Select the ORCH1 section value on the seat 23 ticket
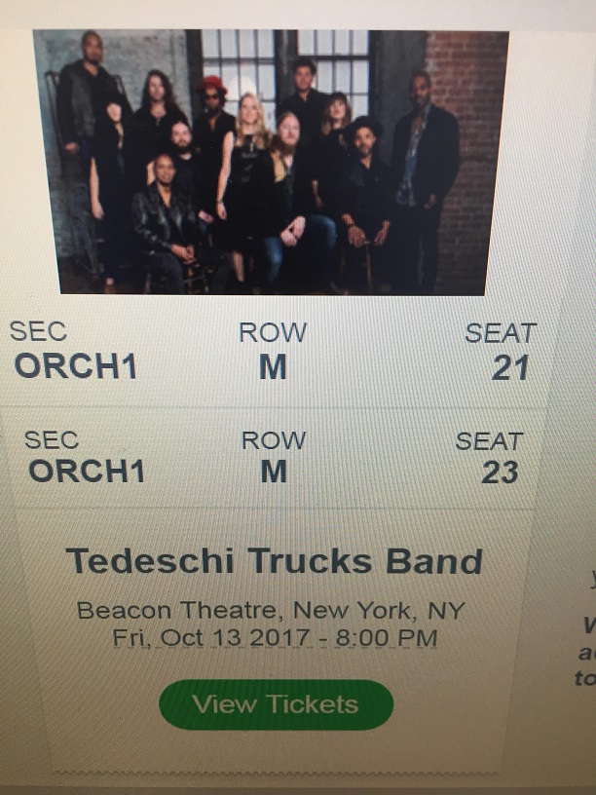This screenshot has width=596, height=795. tap(87, 471)
